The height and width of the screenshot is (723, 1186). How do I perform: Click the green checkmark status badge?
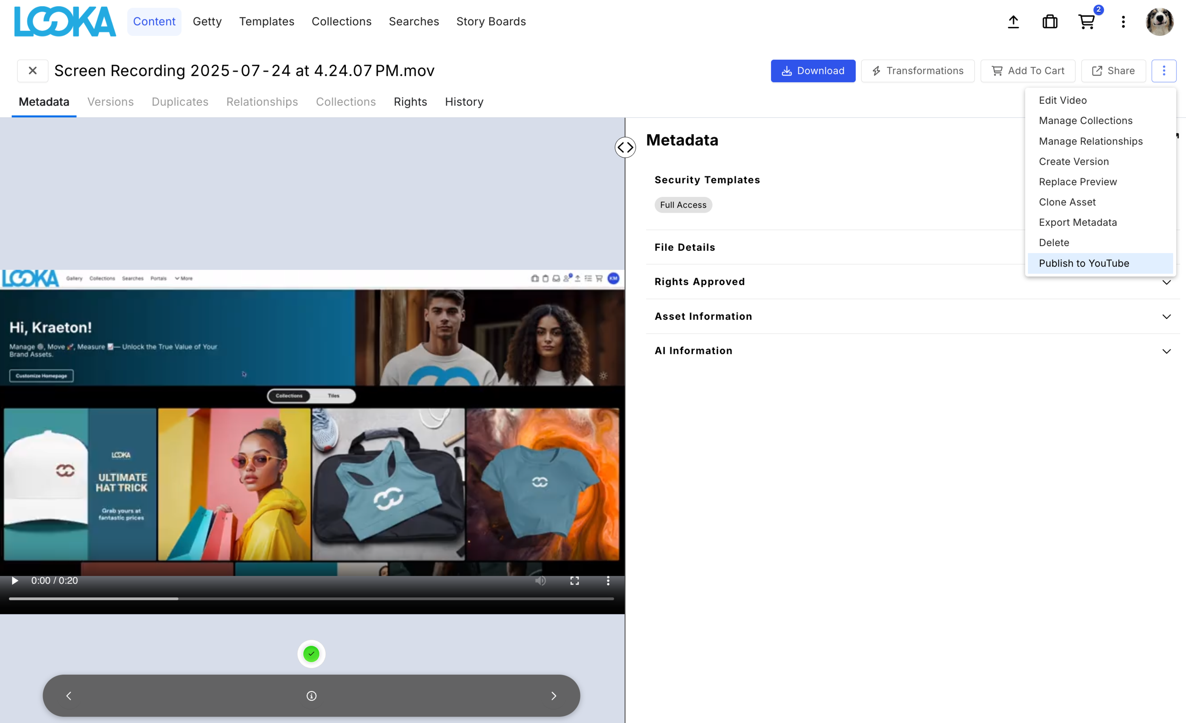coord(312,654)
